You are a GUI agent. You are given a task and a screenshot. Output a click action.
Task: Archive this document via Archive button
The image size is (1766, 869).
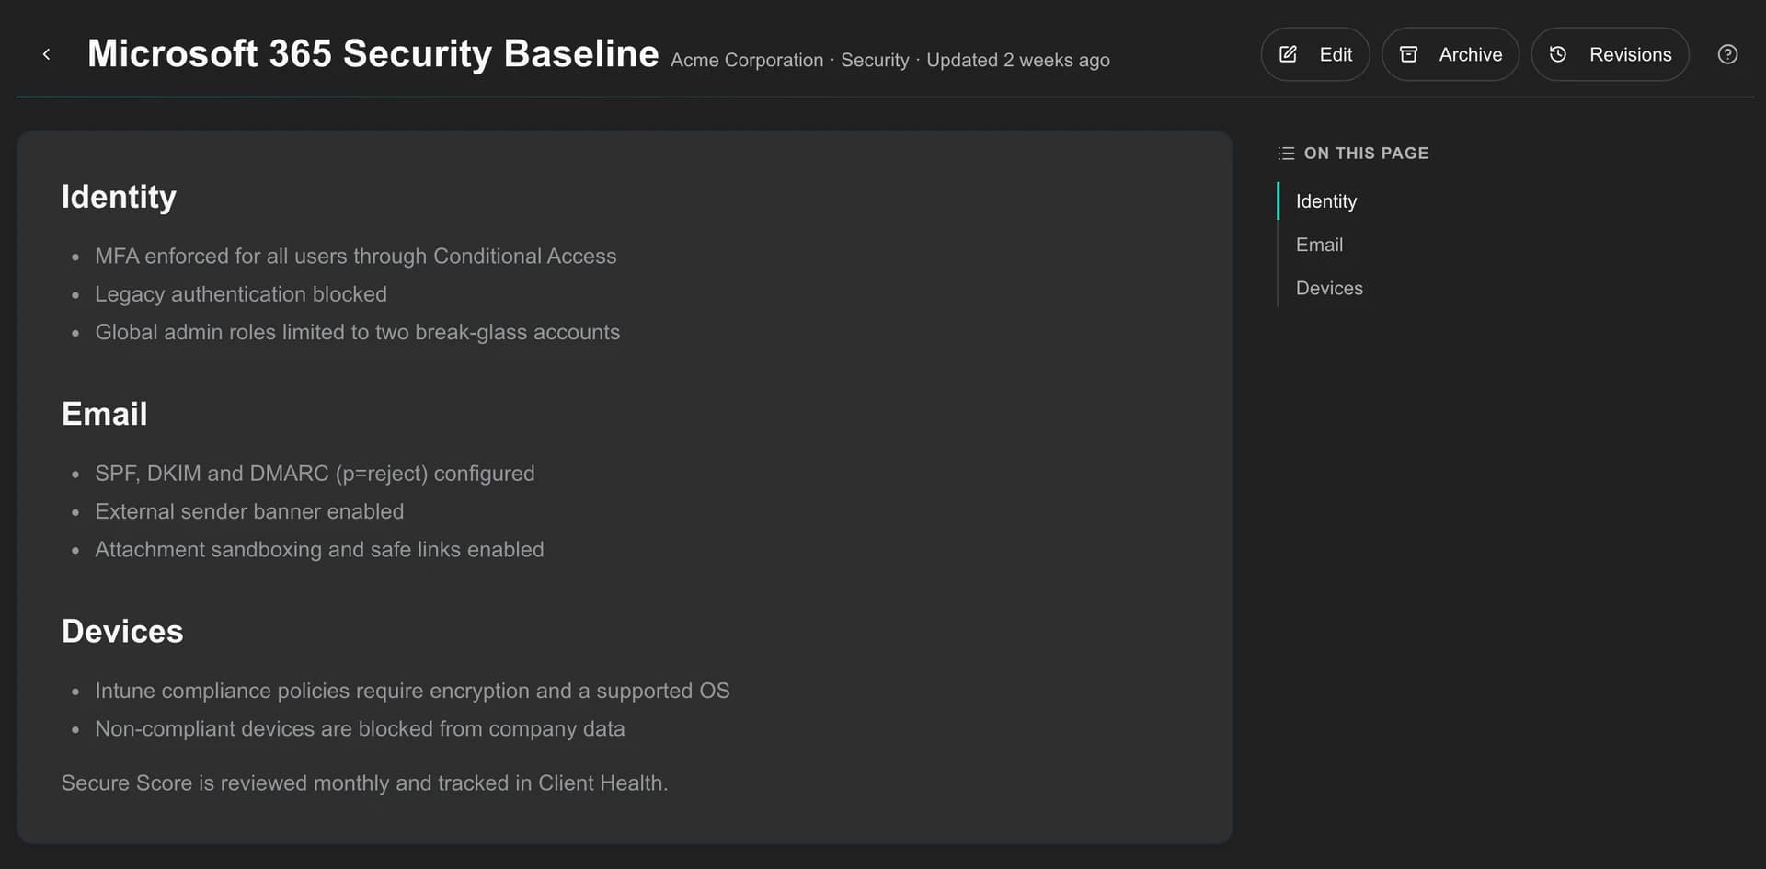click(1450, 54)
